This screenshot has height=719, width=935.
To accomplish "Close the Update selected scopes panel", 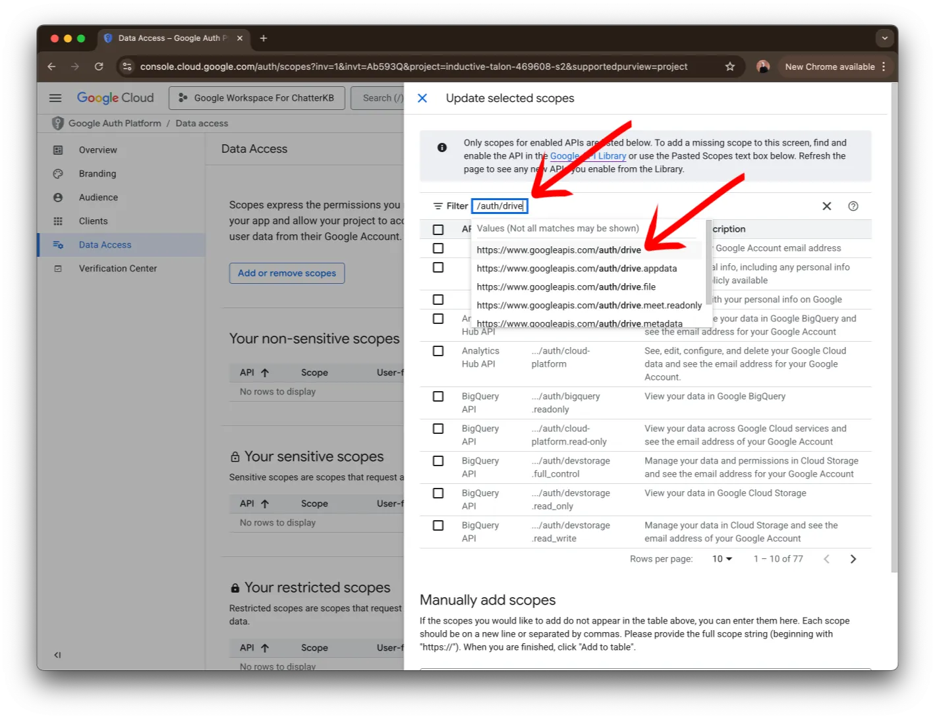I will tap(422, 98).
